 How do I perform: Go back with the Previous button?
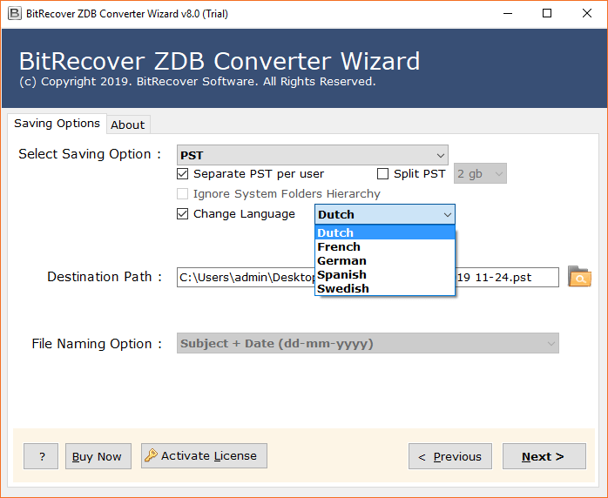click(450, 456)
